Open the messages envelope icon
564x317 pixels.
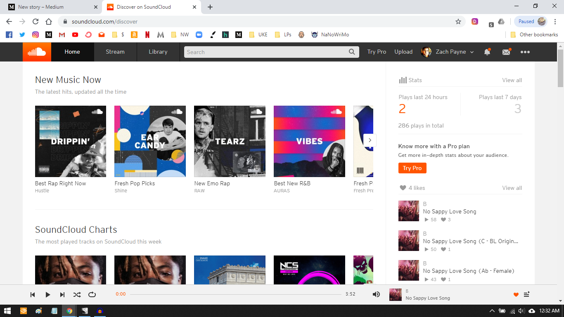pyautogui.click(x=506, y=52)
